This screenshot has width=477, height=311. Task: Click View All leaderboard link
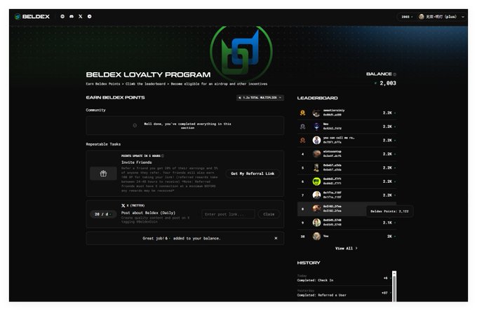347,248
